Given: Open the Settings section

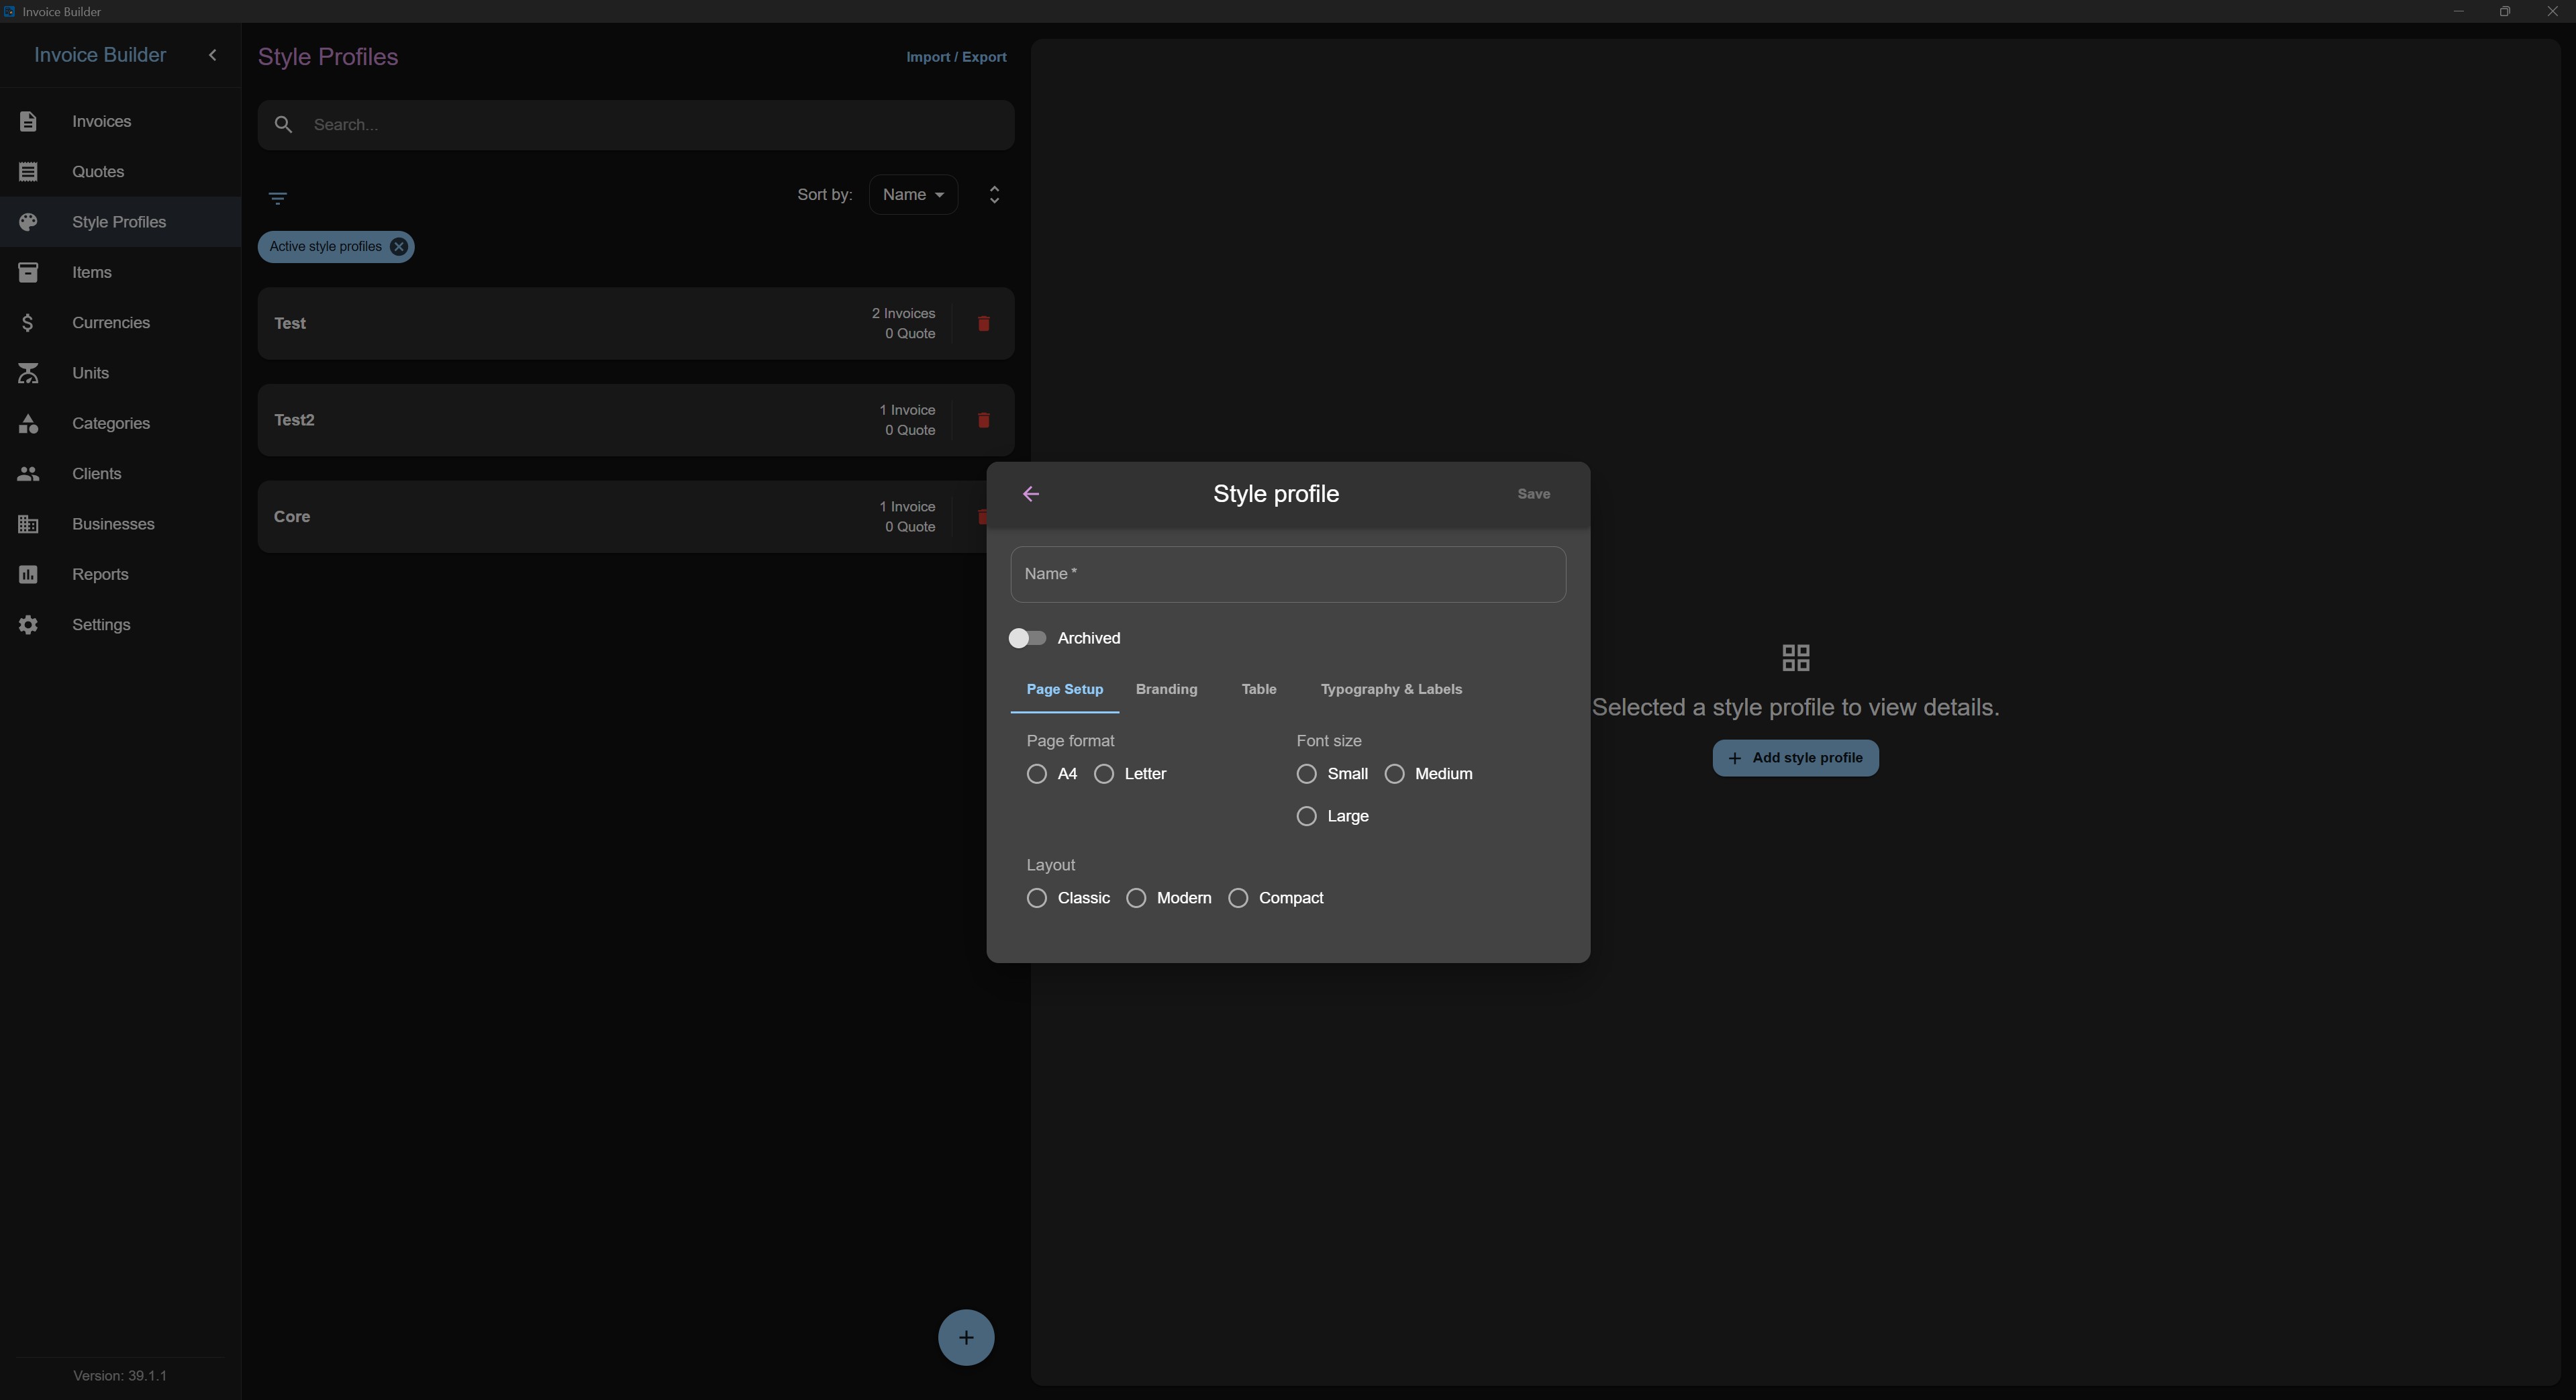Looking at the screenshot, I should pos(120,625).
